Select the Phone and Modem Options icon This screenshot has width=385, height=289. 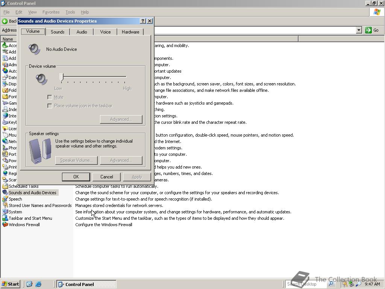pos(5,148)
